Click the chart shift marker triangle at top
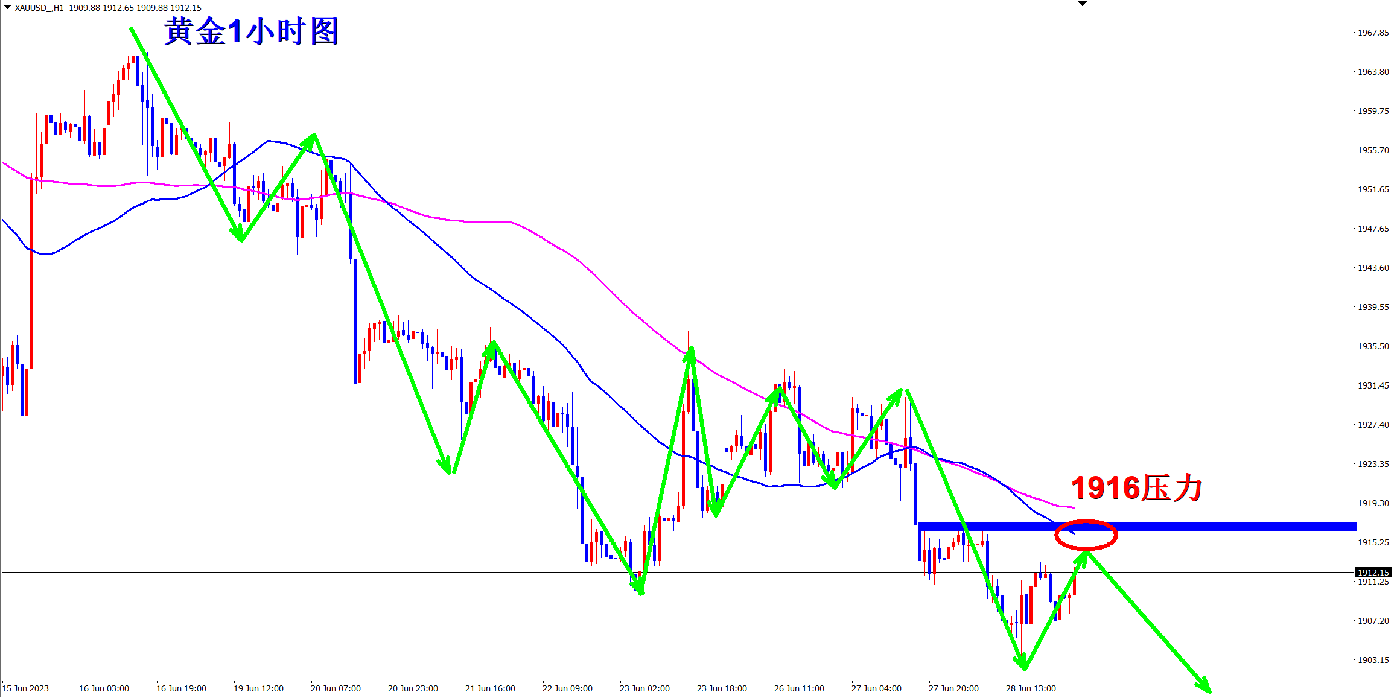The width and height of the screenshot is (1397, 698). tap(1082, 4)
